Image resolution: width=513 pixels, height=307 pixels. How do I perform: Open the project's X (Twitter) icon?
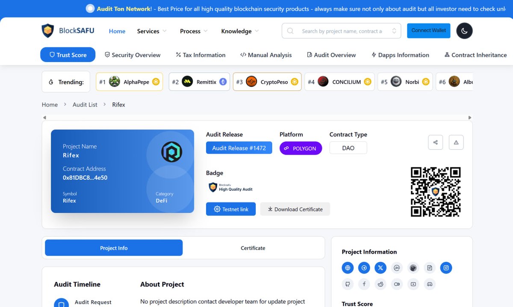pyautogui.click(x=380, y=268)
